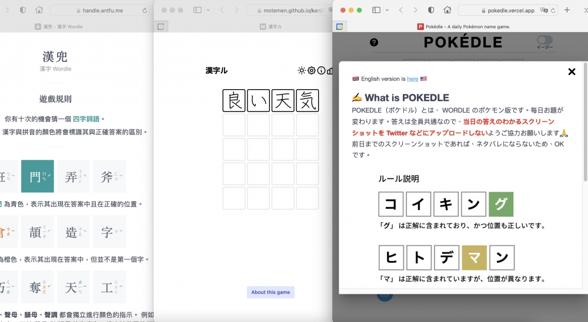
Task: Click the handle.antfu.me address bar
Action: point(99,11)
